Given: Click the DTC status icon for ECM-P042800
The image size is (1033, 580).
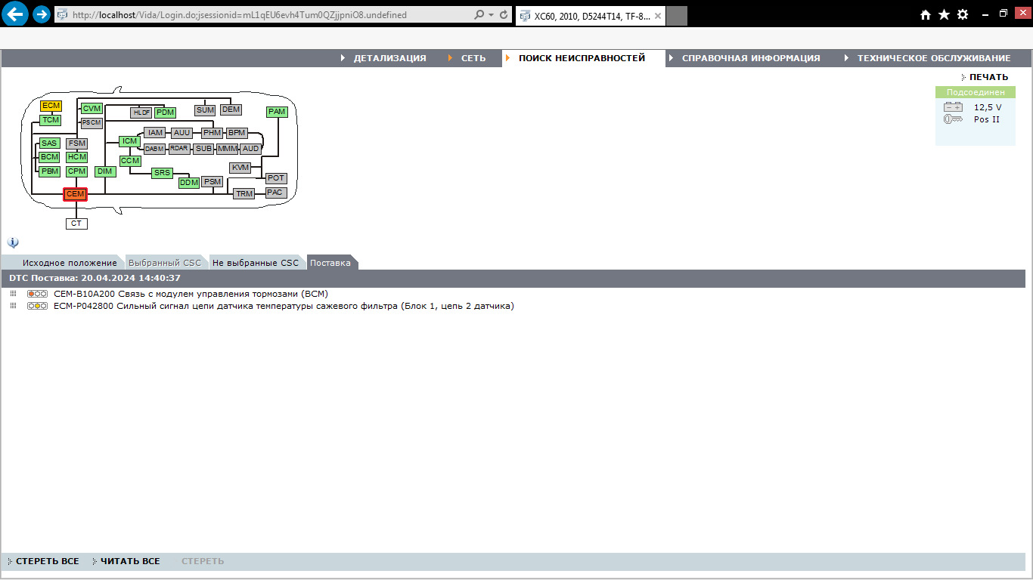Looking at the screenshot, I should [37, 306].
